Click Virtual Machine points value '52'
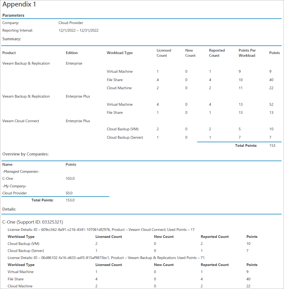 point(271,104)
